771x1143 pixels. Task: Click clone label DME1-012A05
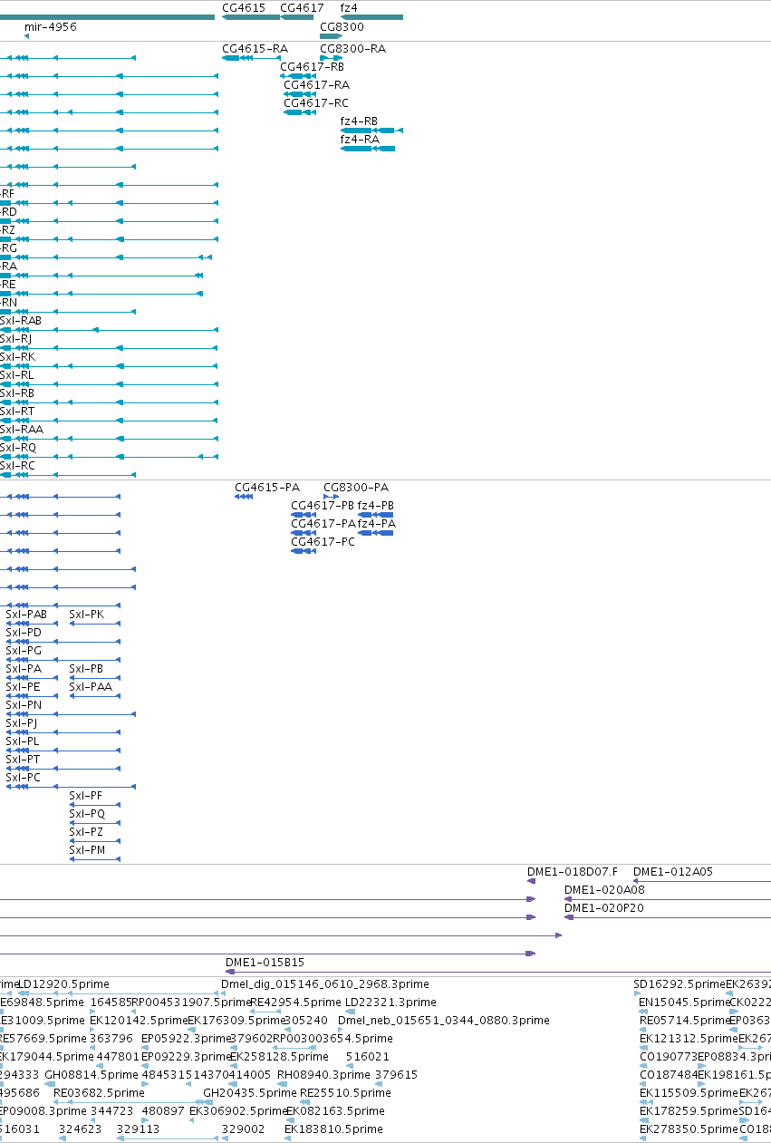(673, 871)
